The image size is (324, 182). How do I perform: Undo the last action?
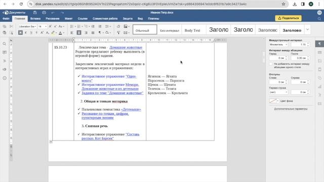coord(53,13)
